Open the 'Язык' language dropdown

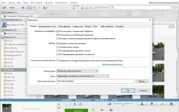tap(83, 76)
